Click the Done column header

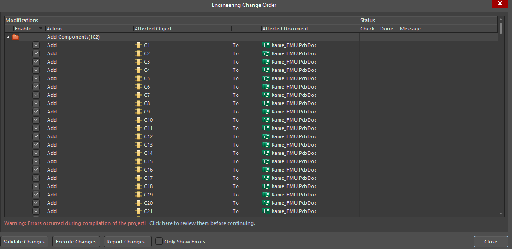pyautogui.click(x=388, y=29)
